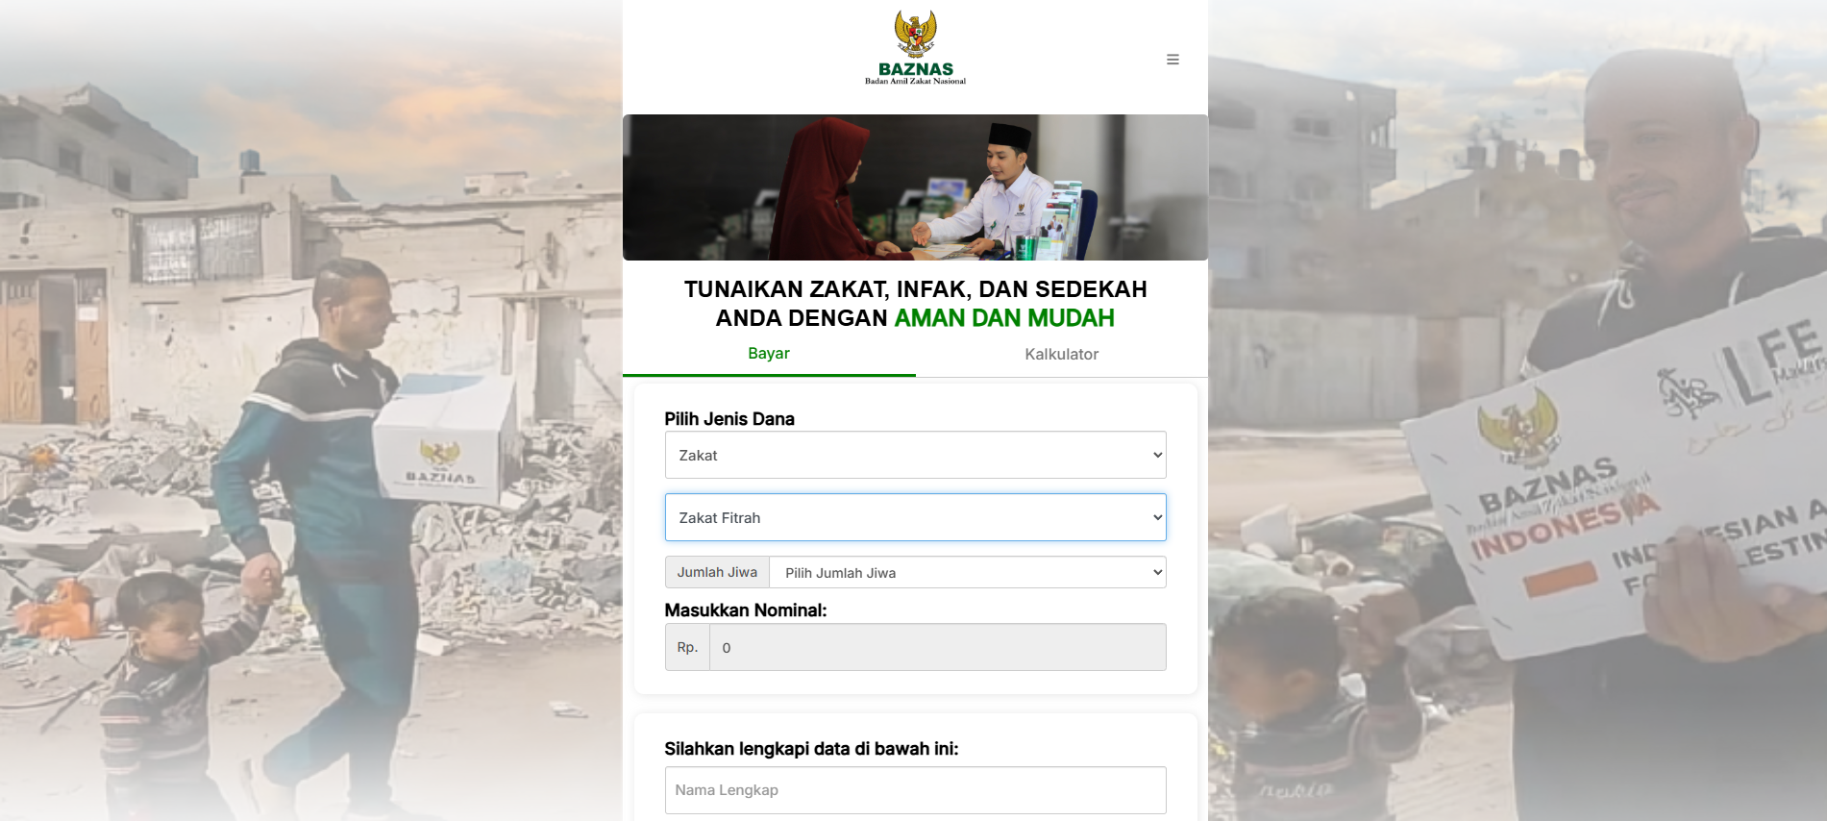
Task: Click the Rp. nominal input field
Action: point(937,648)
